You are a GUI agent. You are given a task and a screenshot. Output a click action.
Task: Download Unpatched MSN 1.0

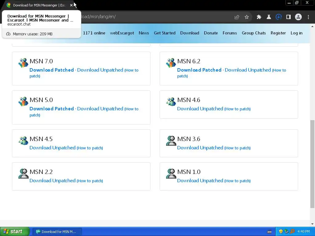click(x=200, y=180)
